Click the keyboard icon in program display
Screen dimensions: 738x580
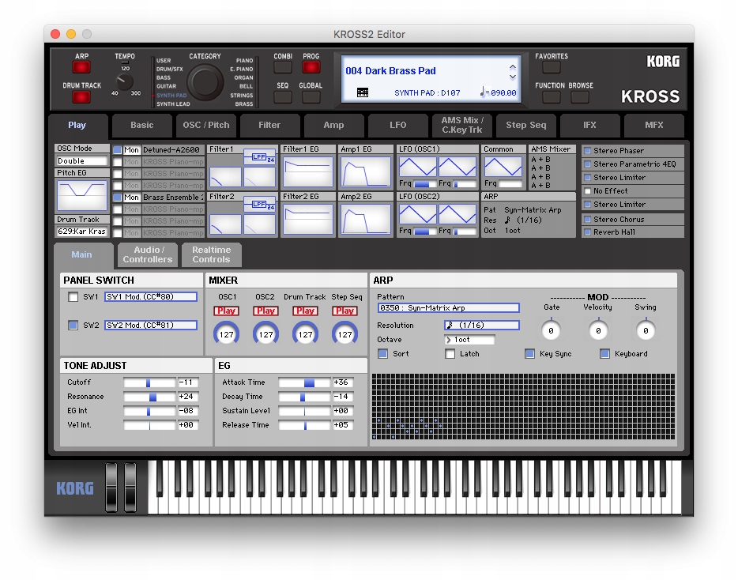pyautogui.click(x=363, y=92)
